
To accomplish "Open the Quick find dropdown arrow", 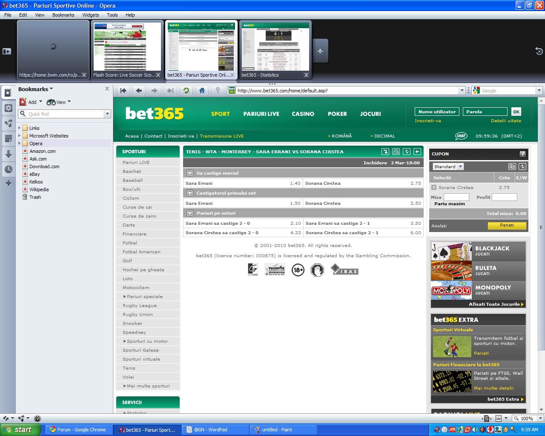I will click(107, 114).
